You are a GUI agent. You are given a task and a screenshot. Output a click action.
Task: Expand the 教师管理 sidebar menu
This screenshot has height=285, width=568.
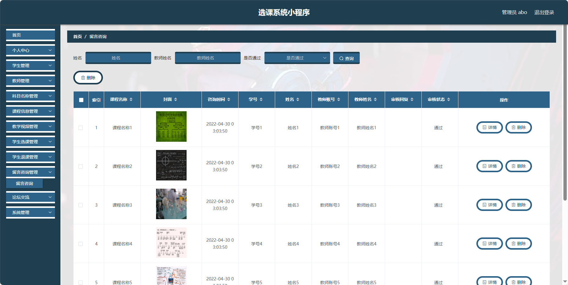tap(31, 81)
